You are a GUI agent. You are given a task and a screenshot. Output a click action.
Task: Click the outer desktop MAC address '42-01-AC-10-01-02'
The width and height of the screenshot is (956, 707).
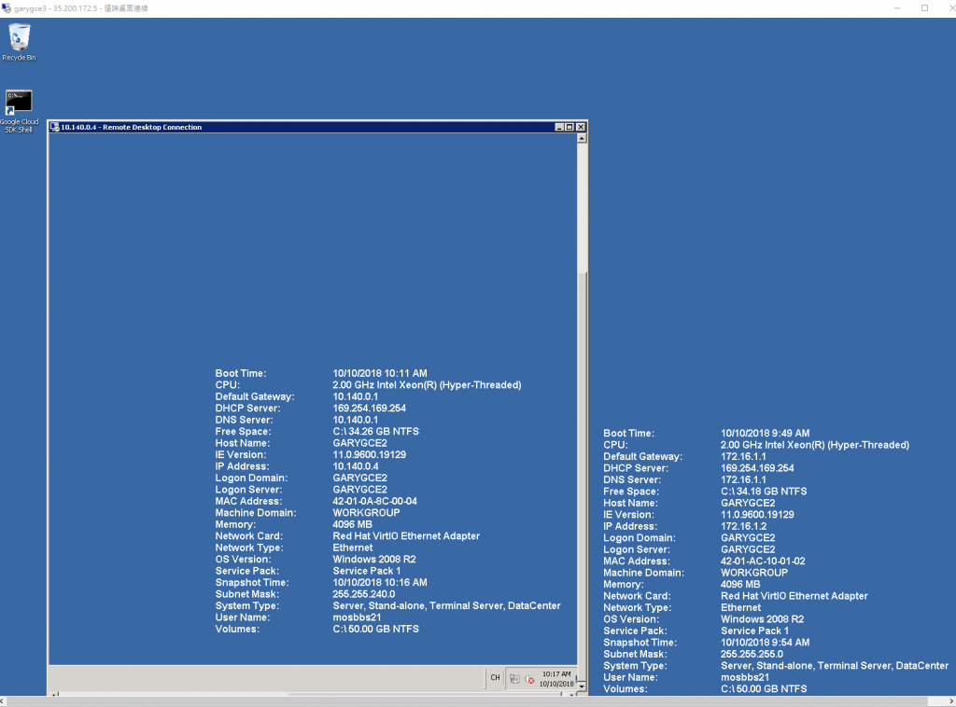pyautogui.click(x=763, y=561)
